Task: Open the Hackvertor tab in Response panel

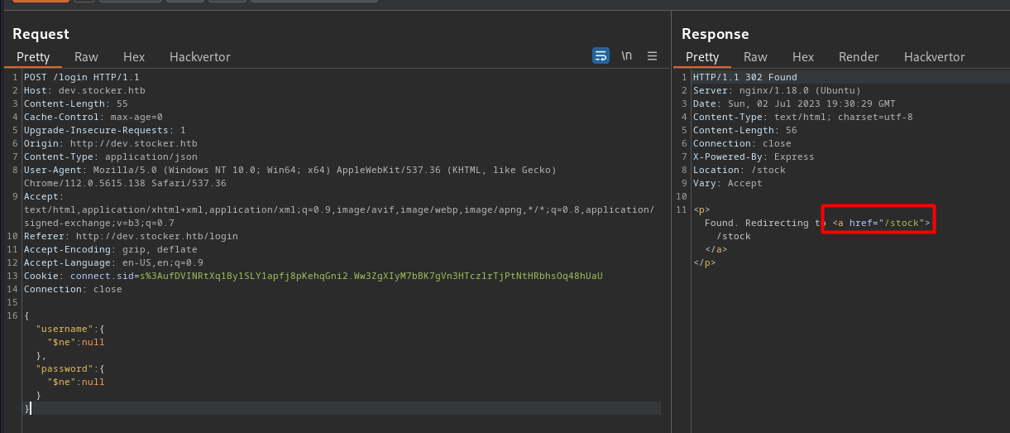Action: (935, 57)
